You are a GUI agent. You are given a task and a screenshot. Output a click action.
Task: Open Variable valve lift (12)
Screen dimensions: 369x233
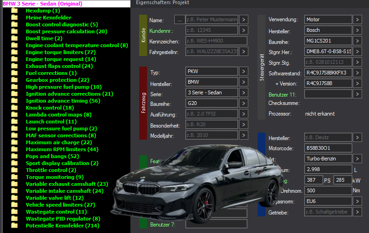[x=55, y=198]
